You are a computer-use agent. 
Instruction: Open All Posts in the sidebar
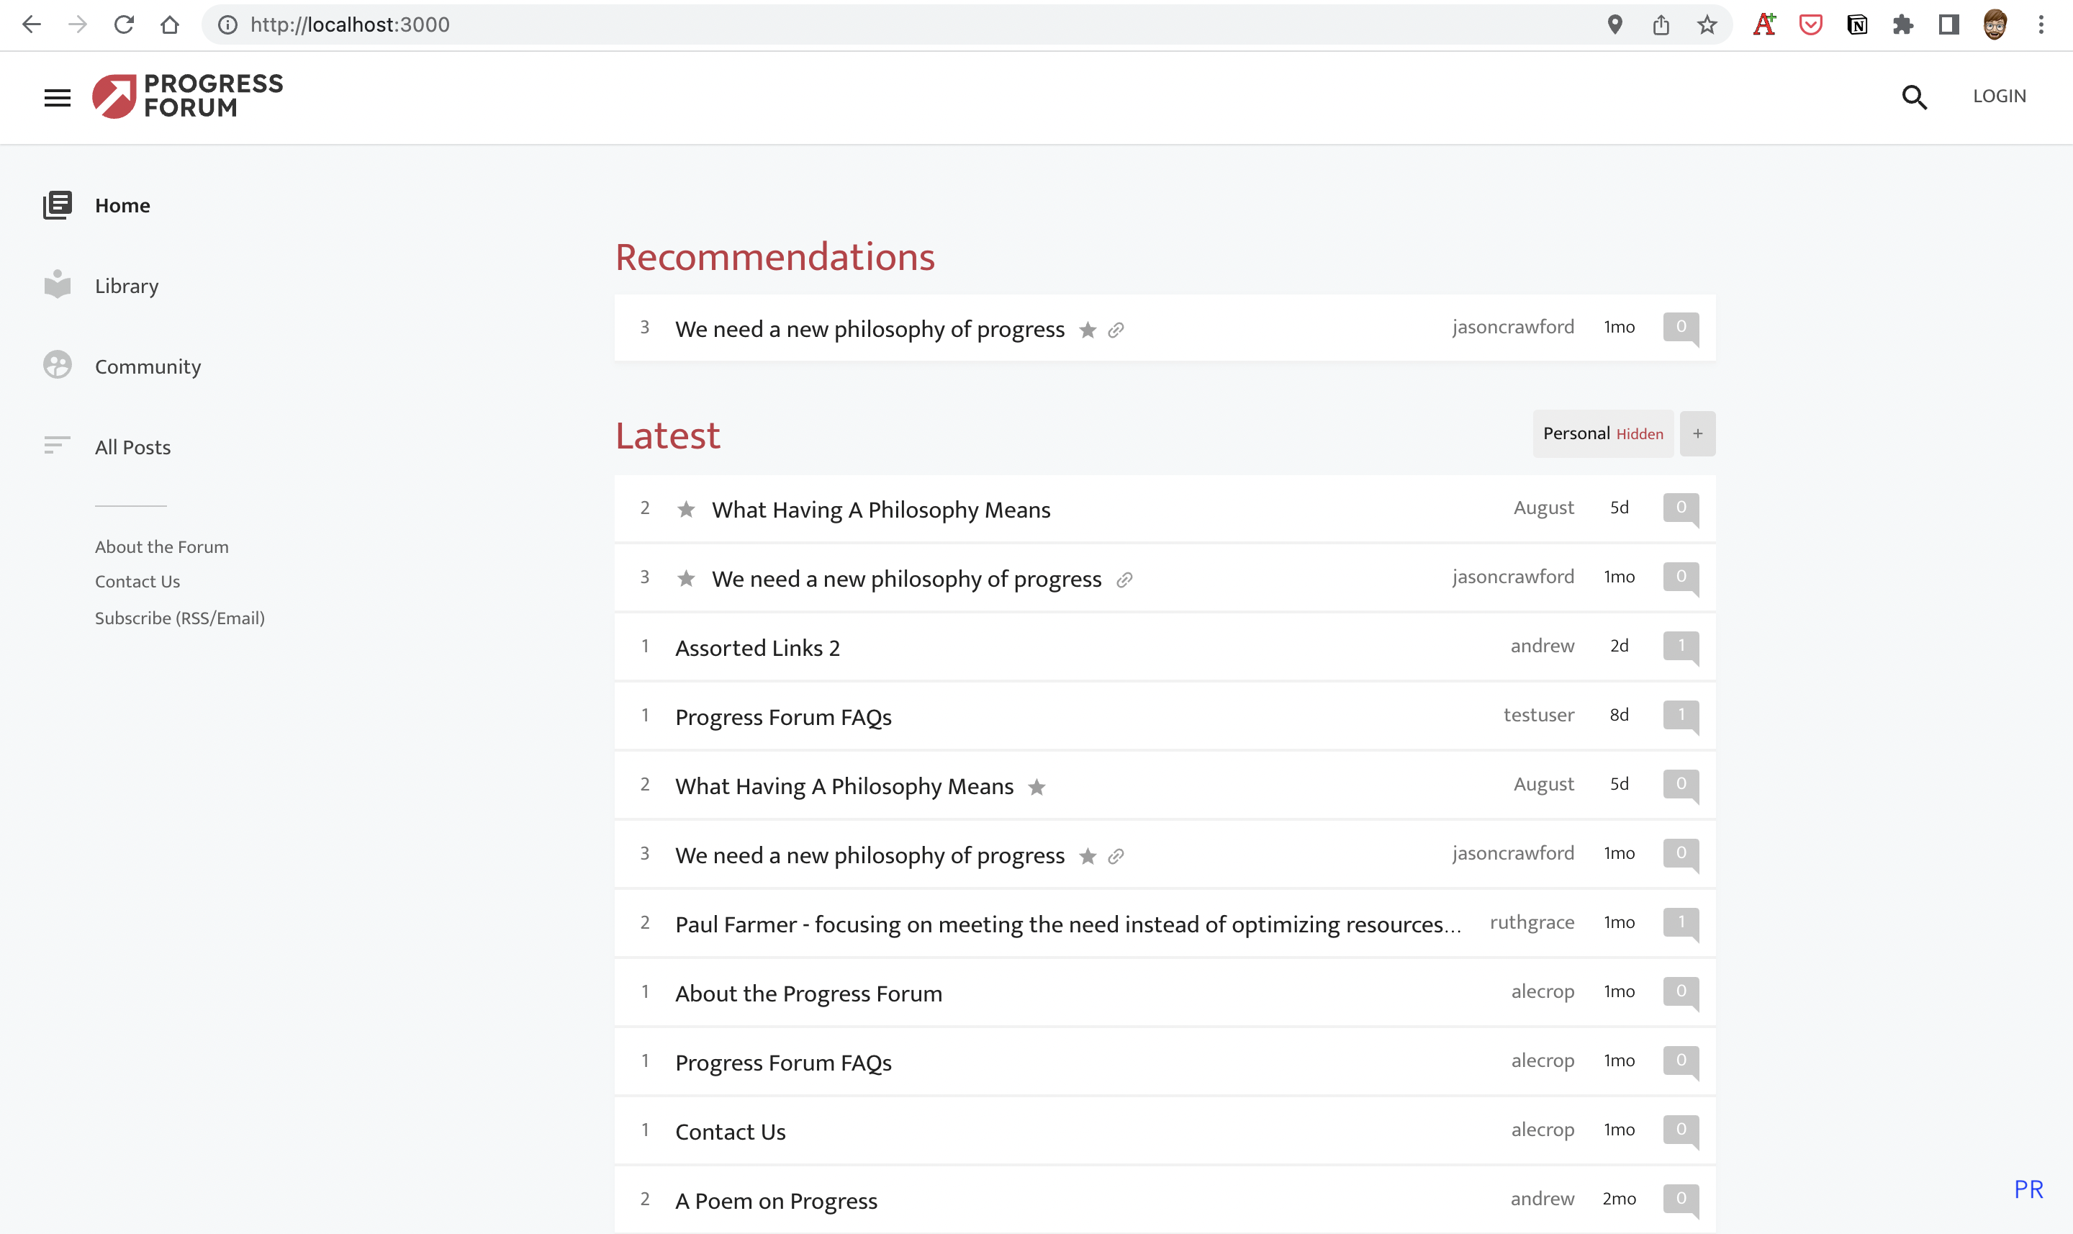click(132, 447)
